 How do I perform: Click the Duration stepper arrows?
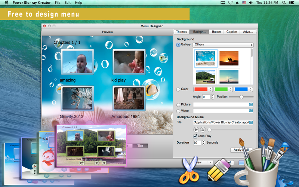point(203,142)
